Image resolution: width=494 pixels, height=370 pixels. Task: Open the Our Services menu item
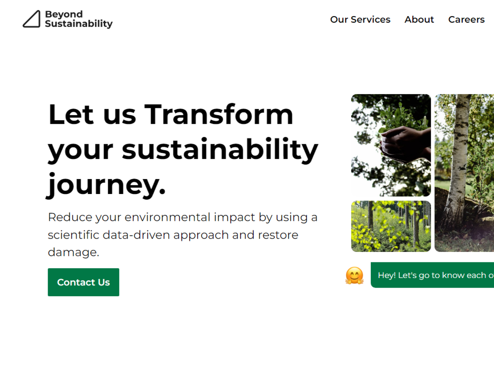click(x=360, y=19)
